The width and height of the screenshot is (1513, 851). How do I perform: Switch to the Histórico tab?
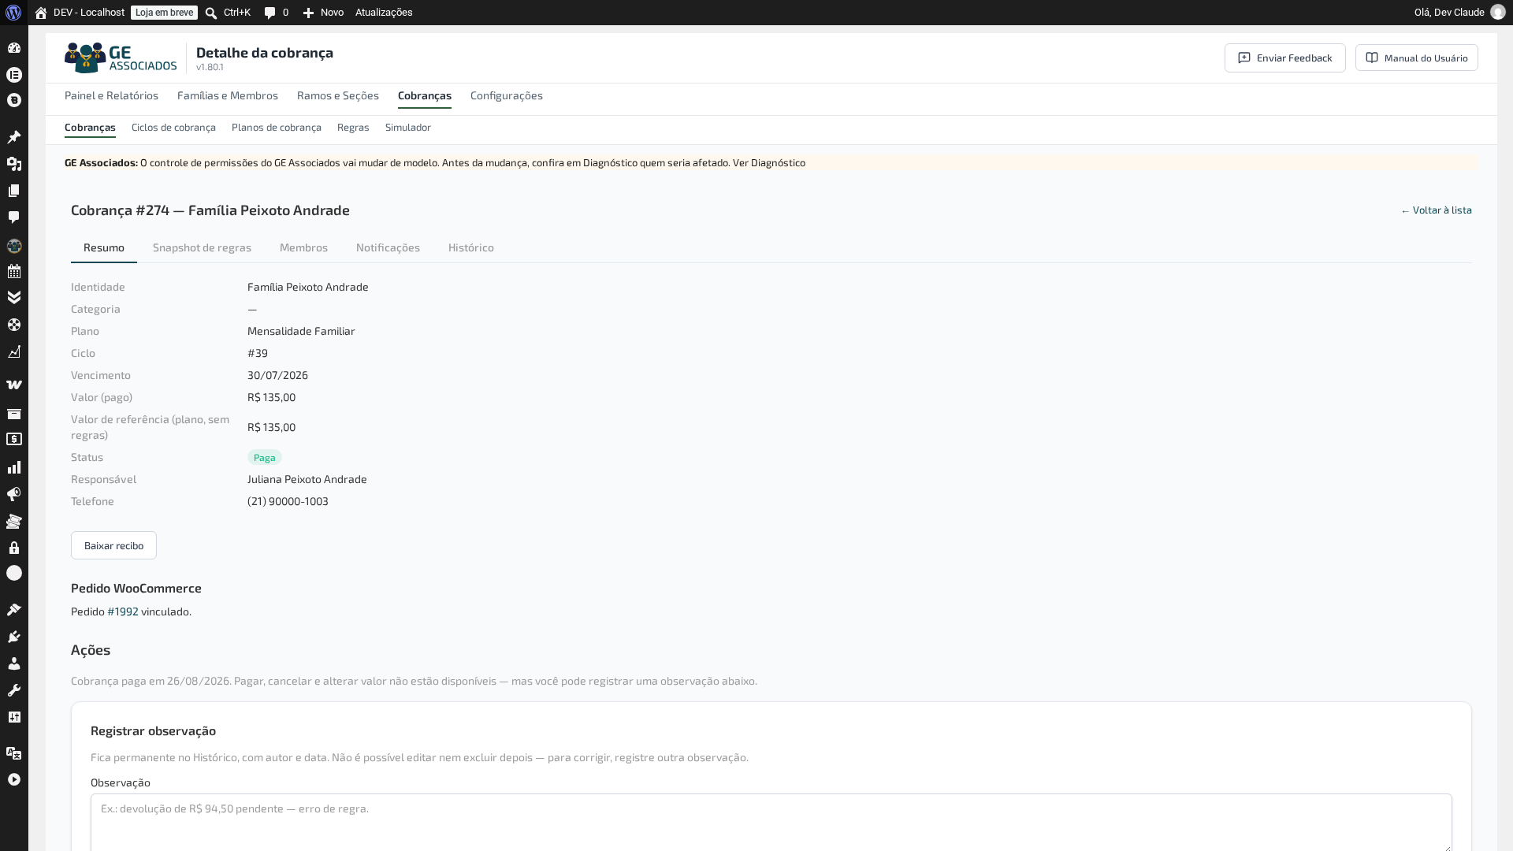(471, 247)
